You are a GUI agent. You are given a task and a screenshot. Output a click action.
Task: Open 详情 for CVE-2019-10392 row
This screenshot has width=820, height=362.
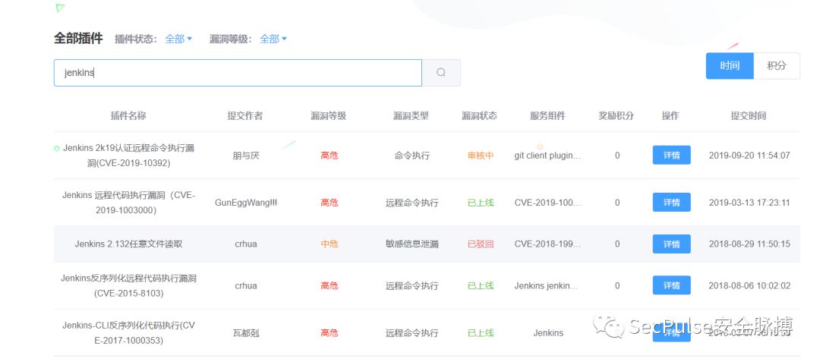coord(671,155)
